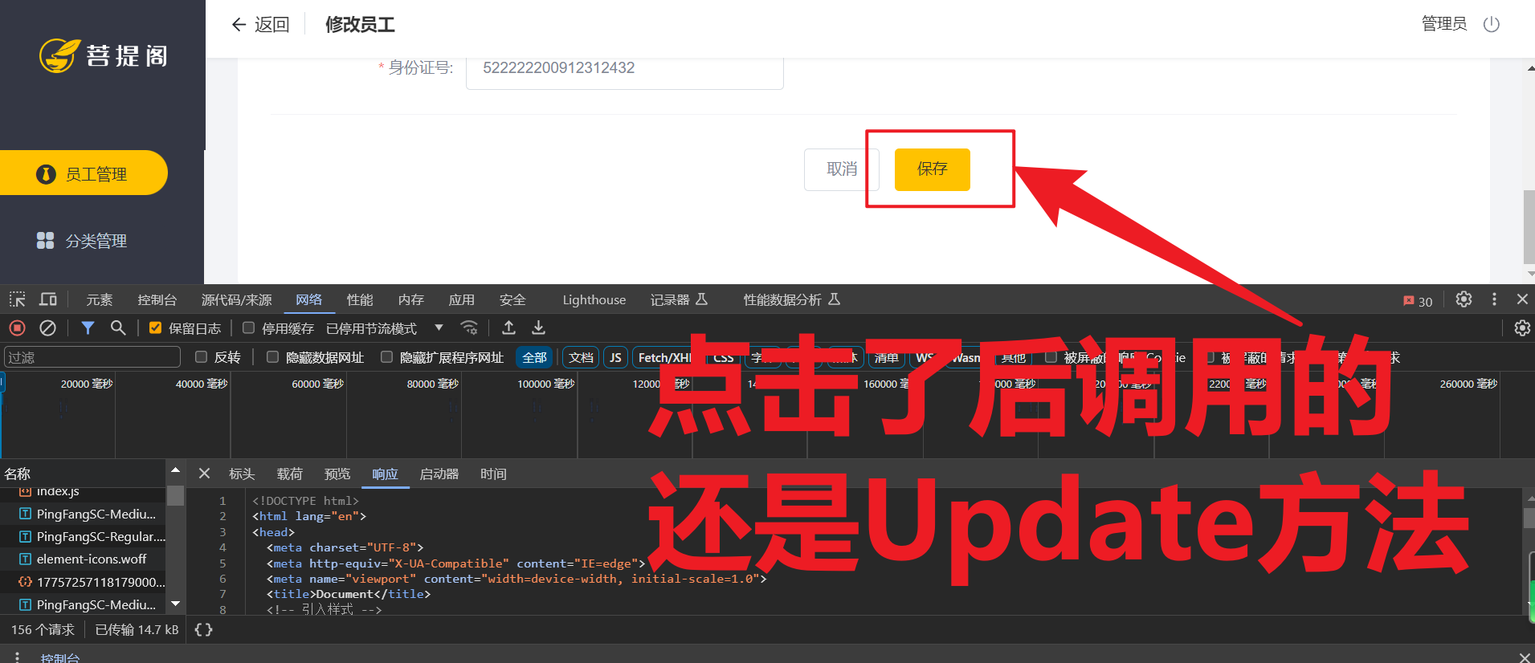Image resolution: width=1535 pixels, height=663 pixels.
Task: Open 员工管理 sidebar menu
Action: click(x=84, y=173)
